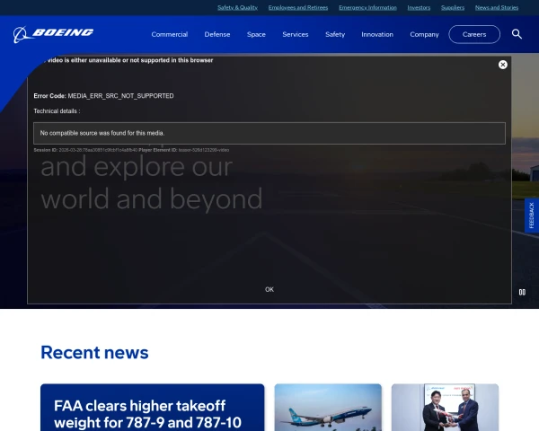Screen dimensions: 539x431
Task: Open the news card with two men handshaking
Action: tap(445, 408)
